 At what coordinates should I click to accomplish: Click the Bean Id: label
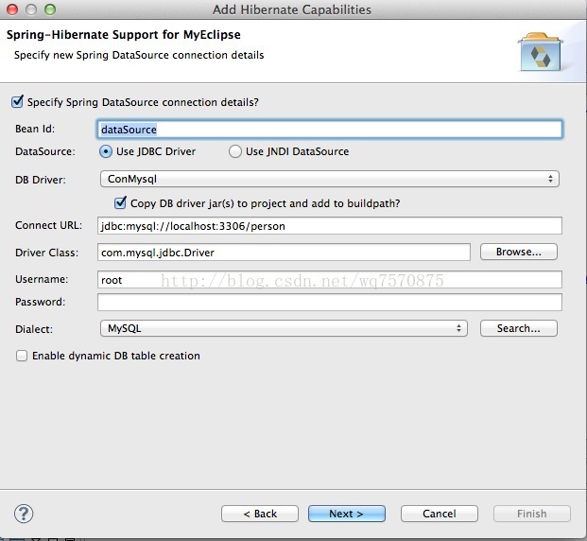(35, 129)
